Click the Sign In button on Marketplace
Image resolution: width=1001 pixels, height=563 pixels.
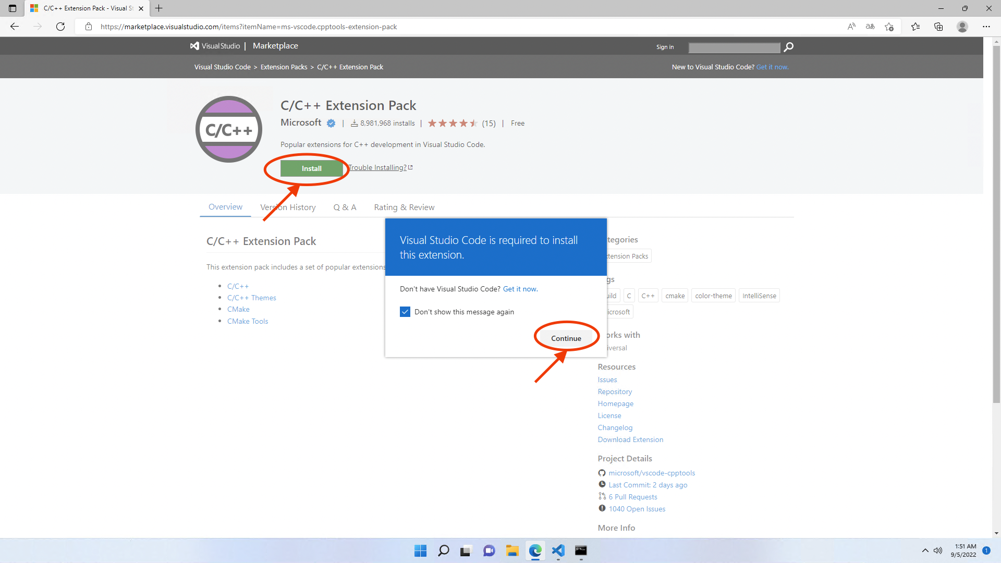pos(664,46)
